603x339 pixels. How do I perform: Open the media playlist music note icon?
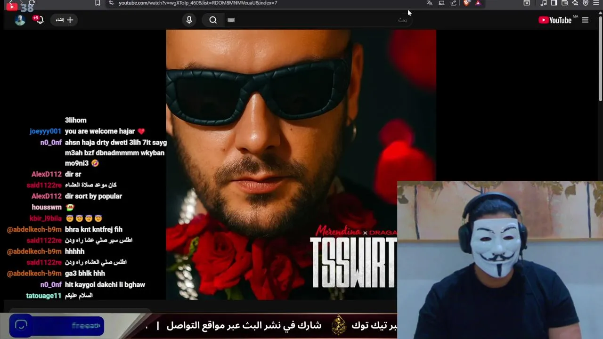544,3
